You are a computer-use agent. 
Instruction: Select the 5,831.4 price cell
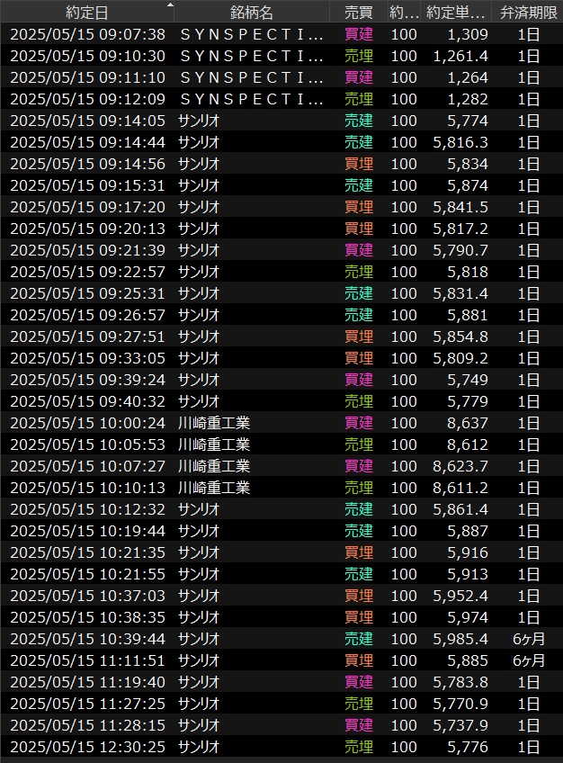tap(460, 293)
